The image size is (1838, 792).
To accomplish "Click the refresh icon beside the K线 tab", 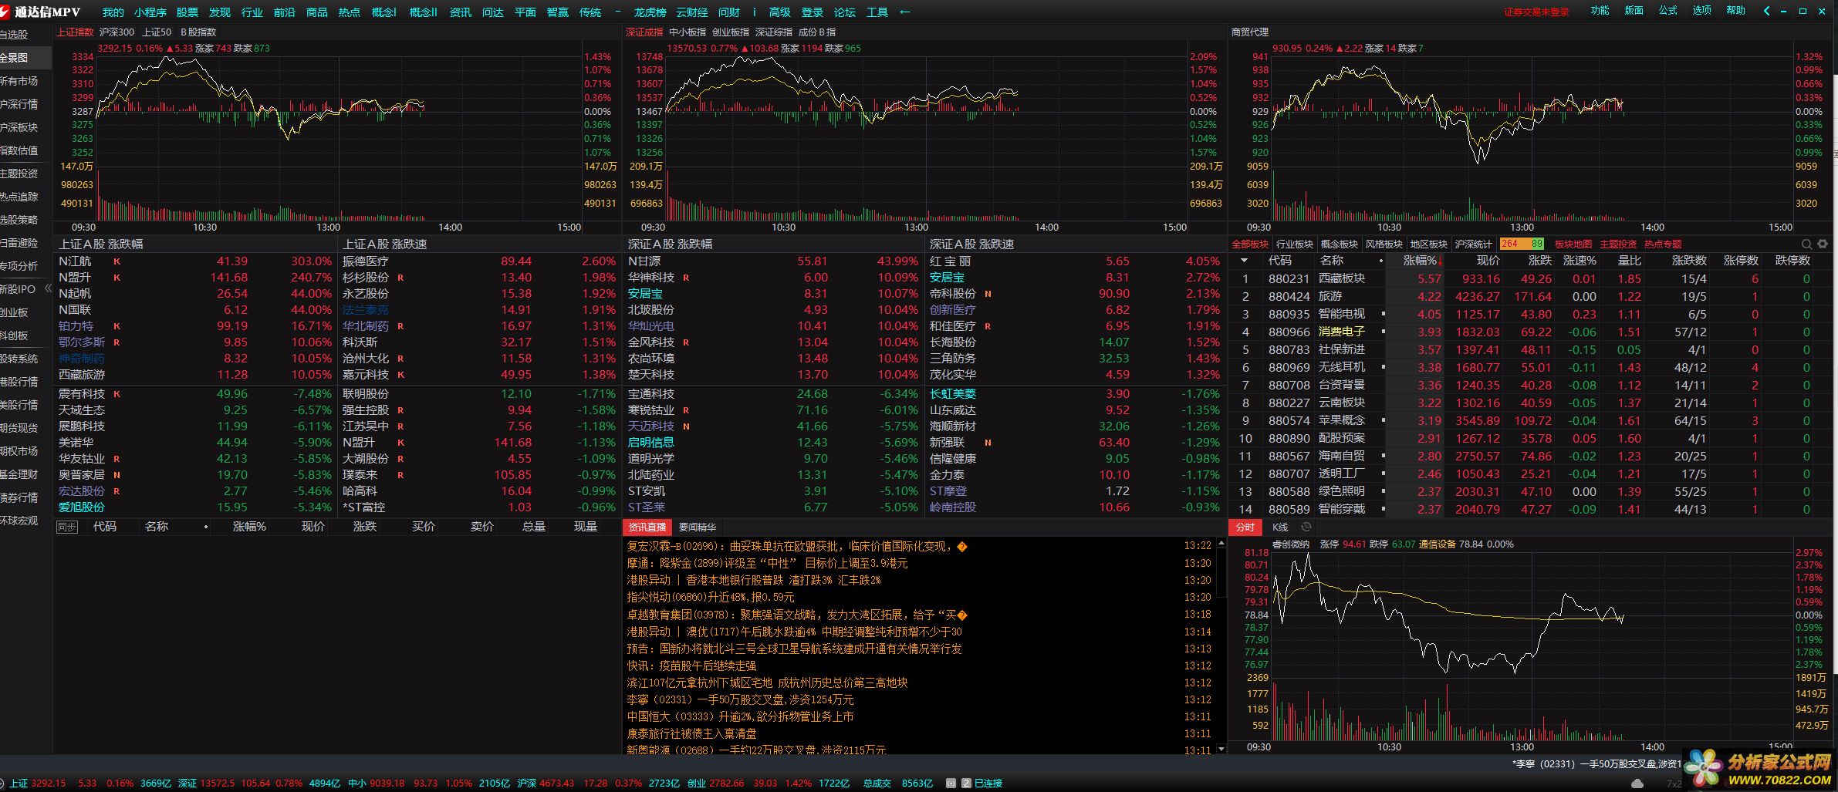I will [x=1306, y=527].
